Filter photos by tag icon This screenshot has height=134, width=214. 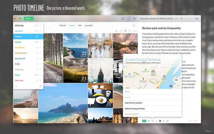(x=121, y=31)
